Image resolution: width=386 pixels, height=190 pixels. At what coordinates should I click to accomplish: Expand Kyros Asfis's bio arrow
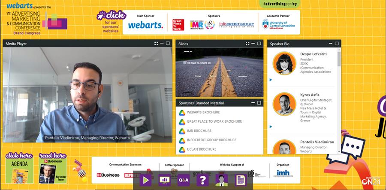[x=271, y=127]
